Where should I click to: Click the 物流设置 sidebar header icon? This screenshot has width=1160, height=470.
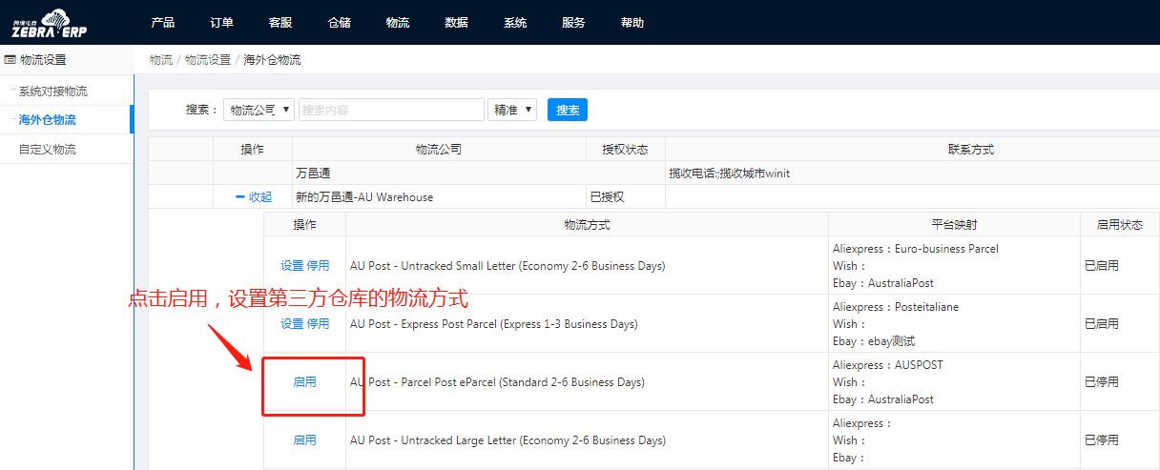[x=10, y=59]
